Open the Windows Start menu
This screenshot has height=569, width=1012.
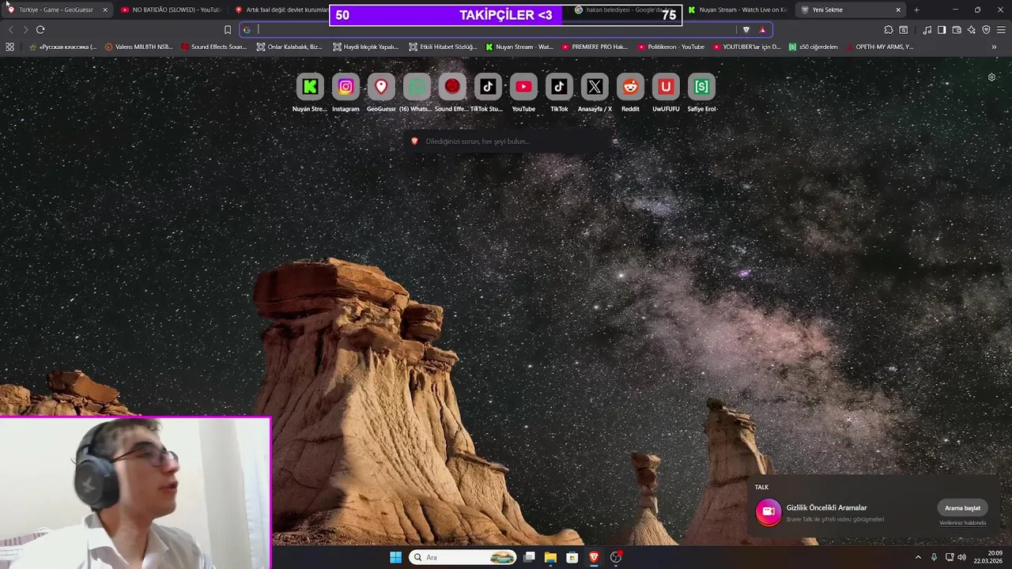point(395,557)
